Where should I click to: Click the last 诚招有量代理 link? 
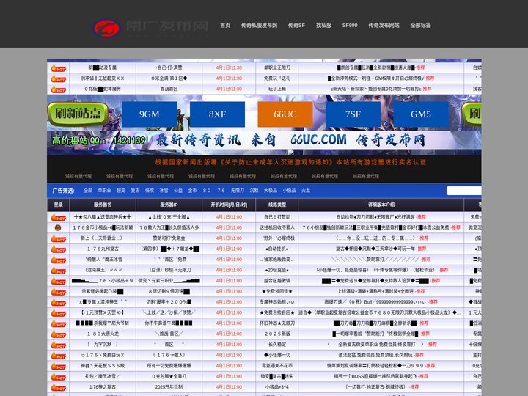click(x=366, y=176)
